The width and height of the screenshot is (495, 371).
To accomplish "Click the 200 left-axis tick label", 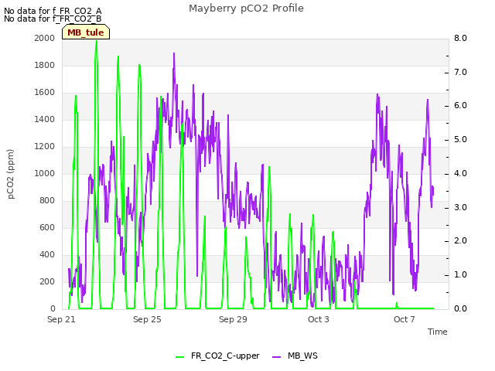I will point(47,281).
